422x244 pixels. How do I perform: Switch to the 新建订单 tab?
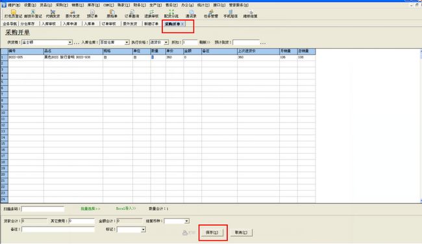pyautogui.click(x=151, y=24)
